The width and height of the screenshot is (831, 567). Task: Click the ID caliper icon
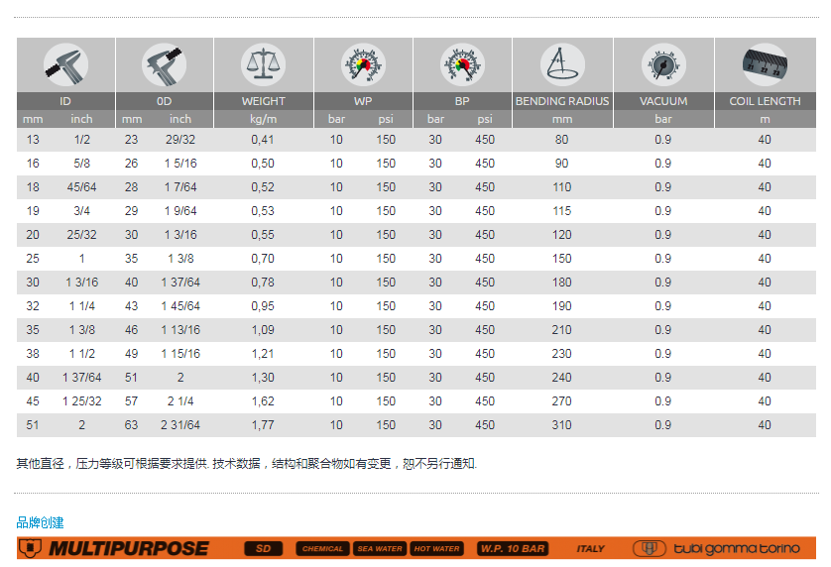pyautogui.click(x=65, y=64)
